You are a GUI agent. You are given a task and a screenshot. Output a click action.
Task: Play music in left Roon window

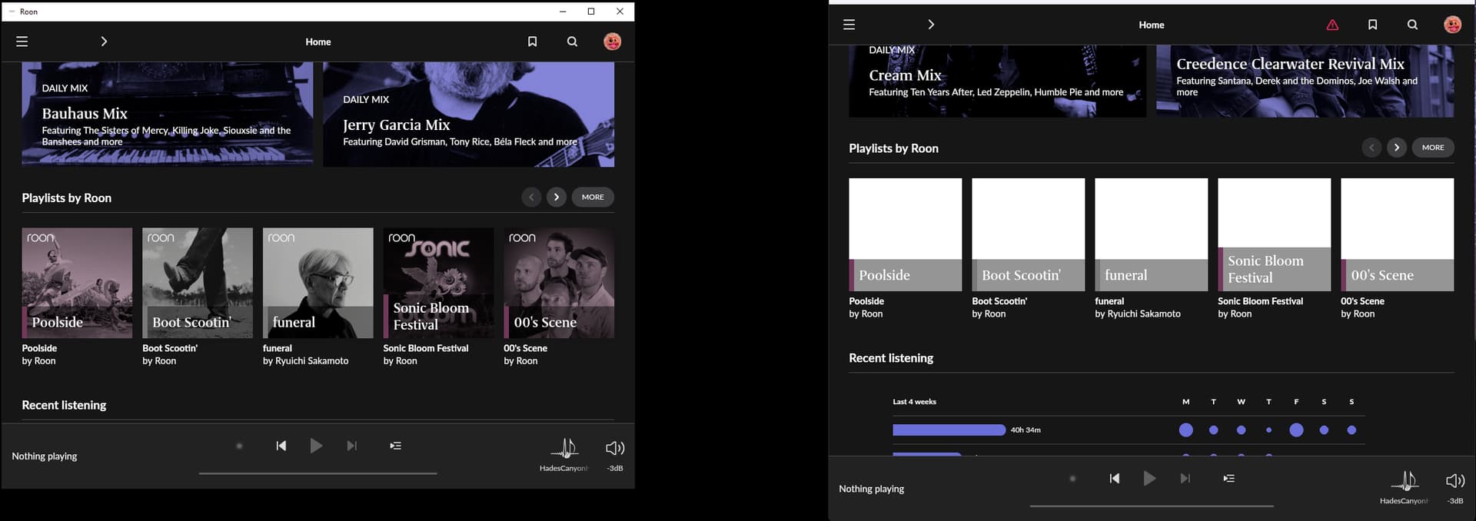(316, 446)
